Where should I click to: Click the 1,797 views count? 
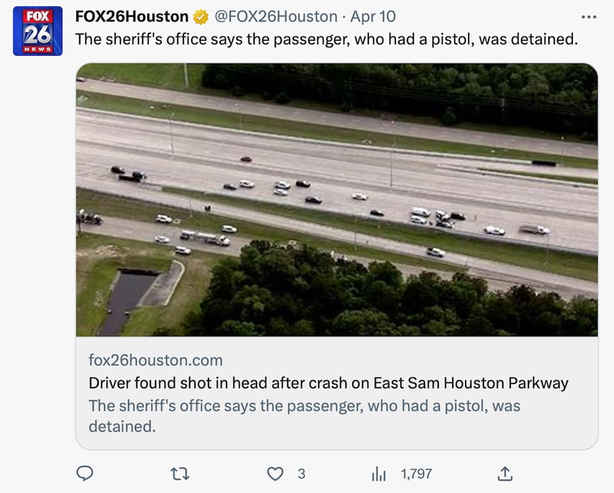(x=416, y=474)
